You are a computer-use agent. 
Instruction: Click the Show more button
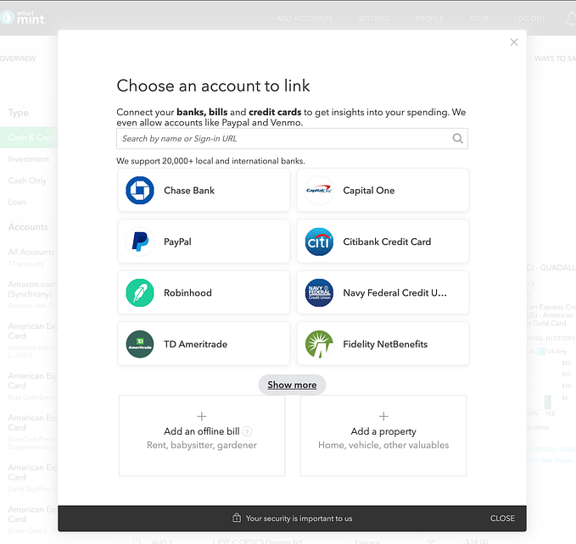(292, 385)
